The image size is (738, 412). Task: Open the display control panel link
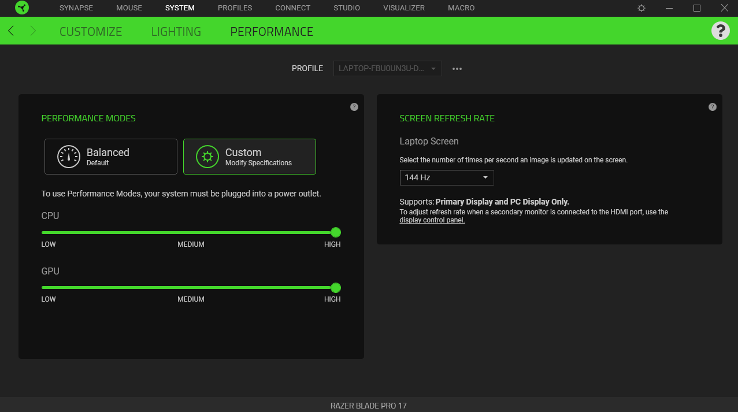point(432,220)
